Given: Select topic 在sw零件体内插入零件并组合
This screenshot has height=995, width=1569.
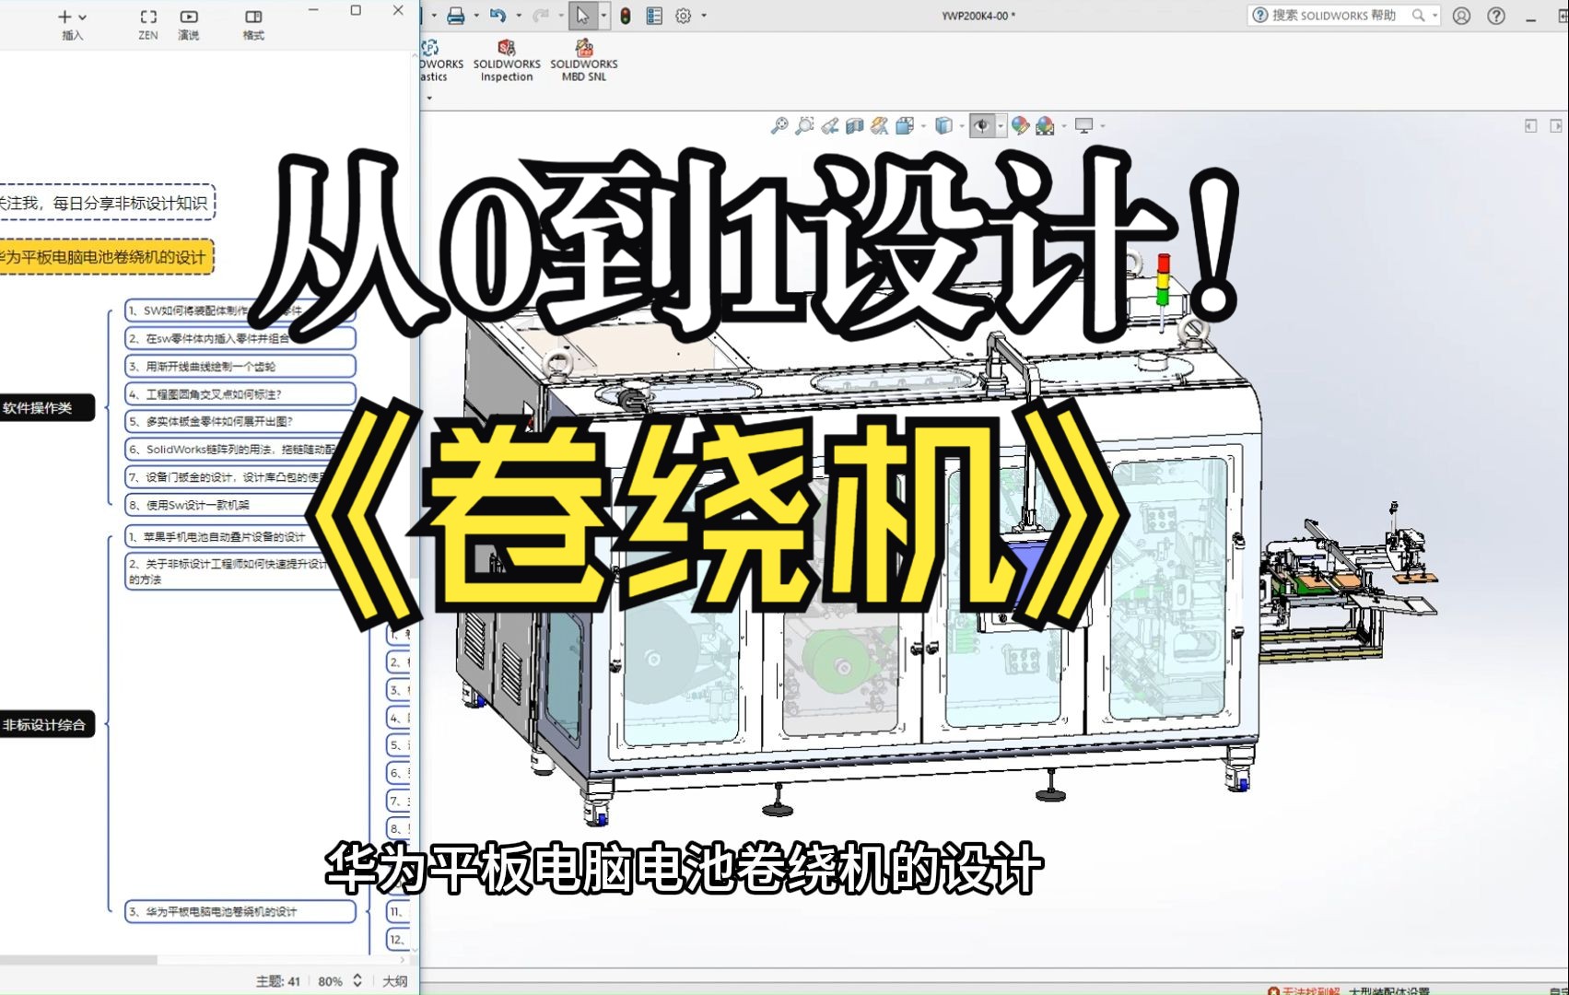Looking at the screenshot, I should (x=240, y=338).
